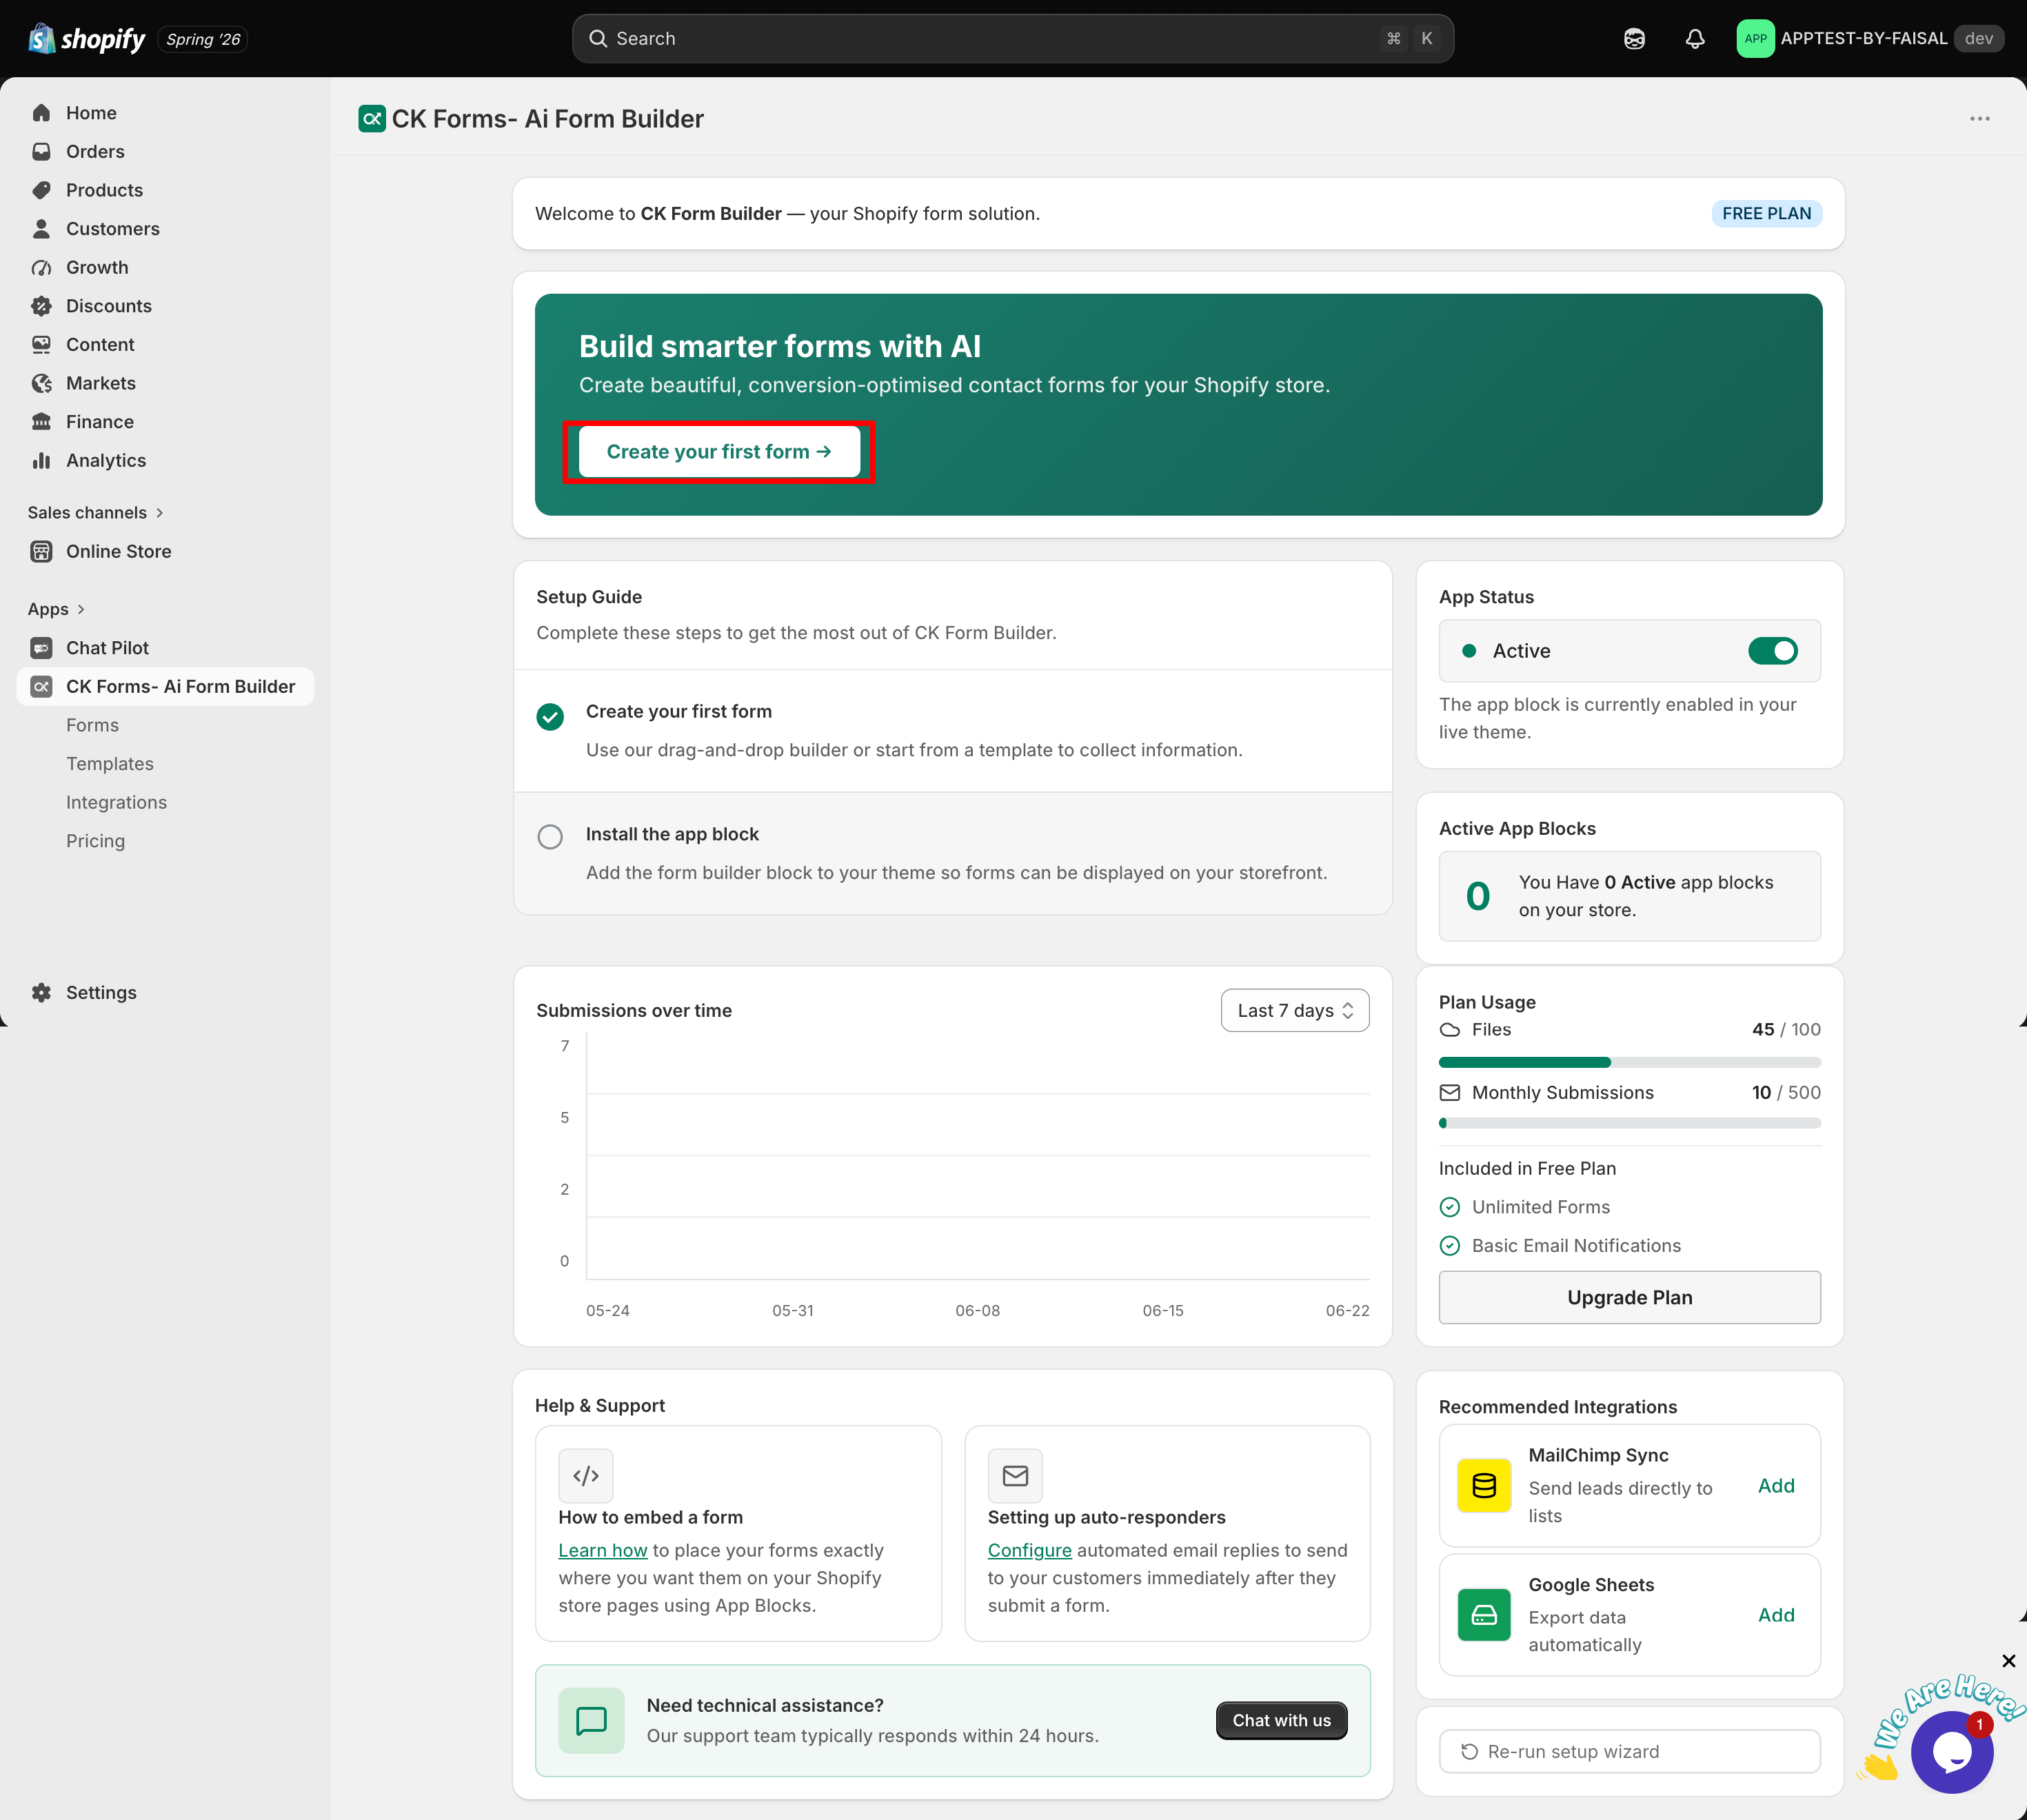Open the Learn how embed link
The width and height of the screenshot is (2027, 1820).
(603, 1551)
